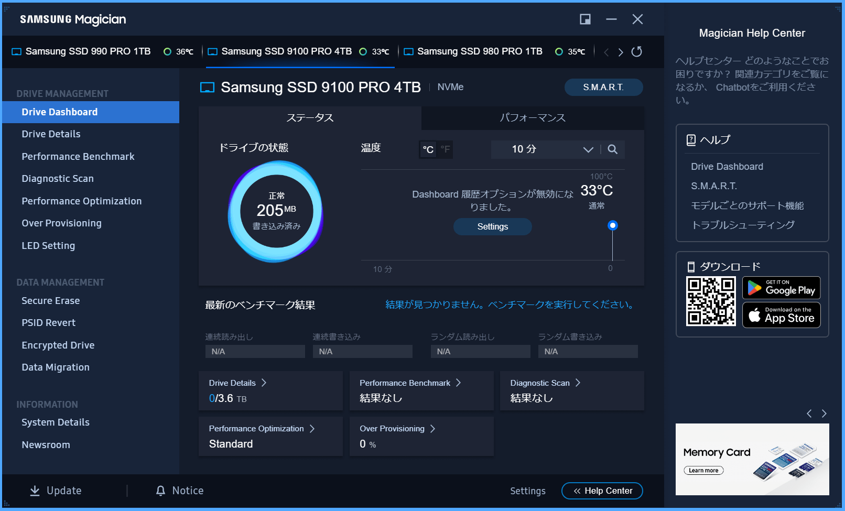Open the Performance Benchmark card chevron
The image size is (845, 511).
coord(458,383)
